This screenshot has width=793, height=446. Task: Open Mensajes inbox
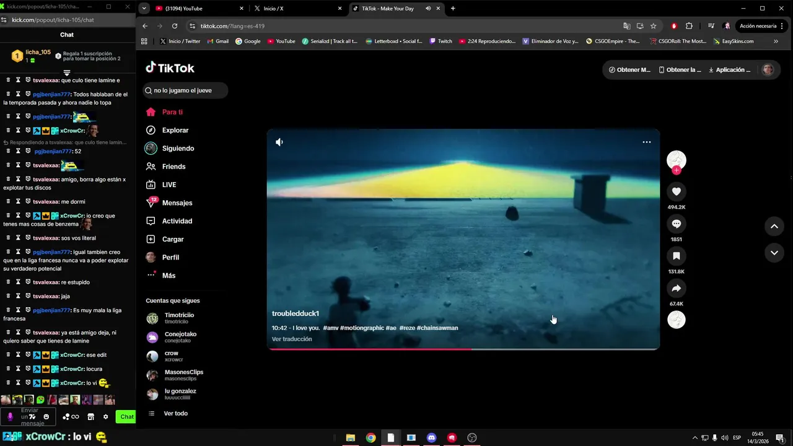point(169,203)
